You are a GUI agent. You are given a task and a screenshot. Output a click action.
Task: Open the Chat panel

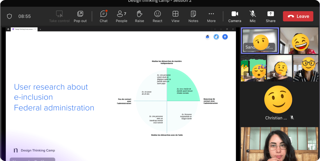[104, 17]
